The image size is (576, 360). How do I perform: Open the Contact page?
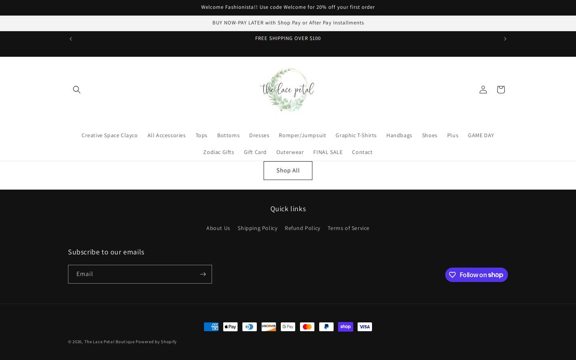tap(362, 152)
